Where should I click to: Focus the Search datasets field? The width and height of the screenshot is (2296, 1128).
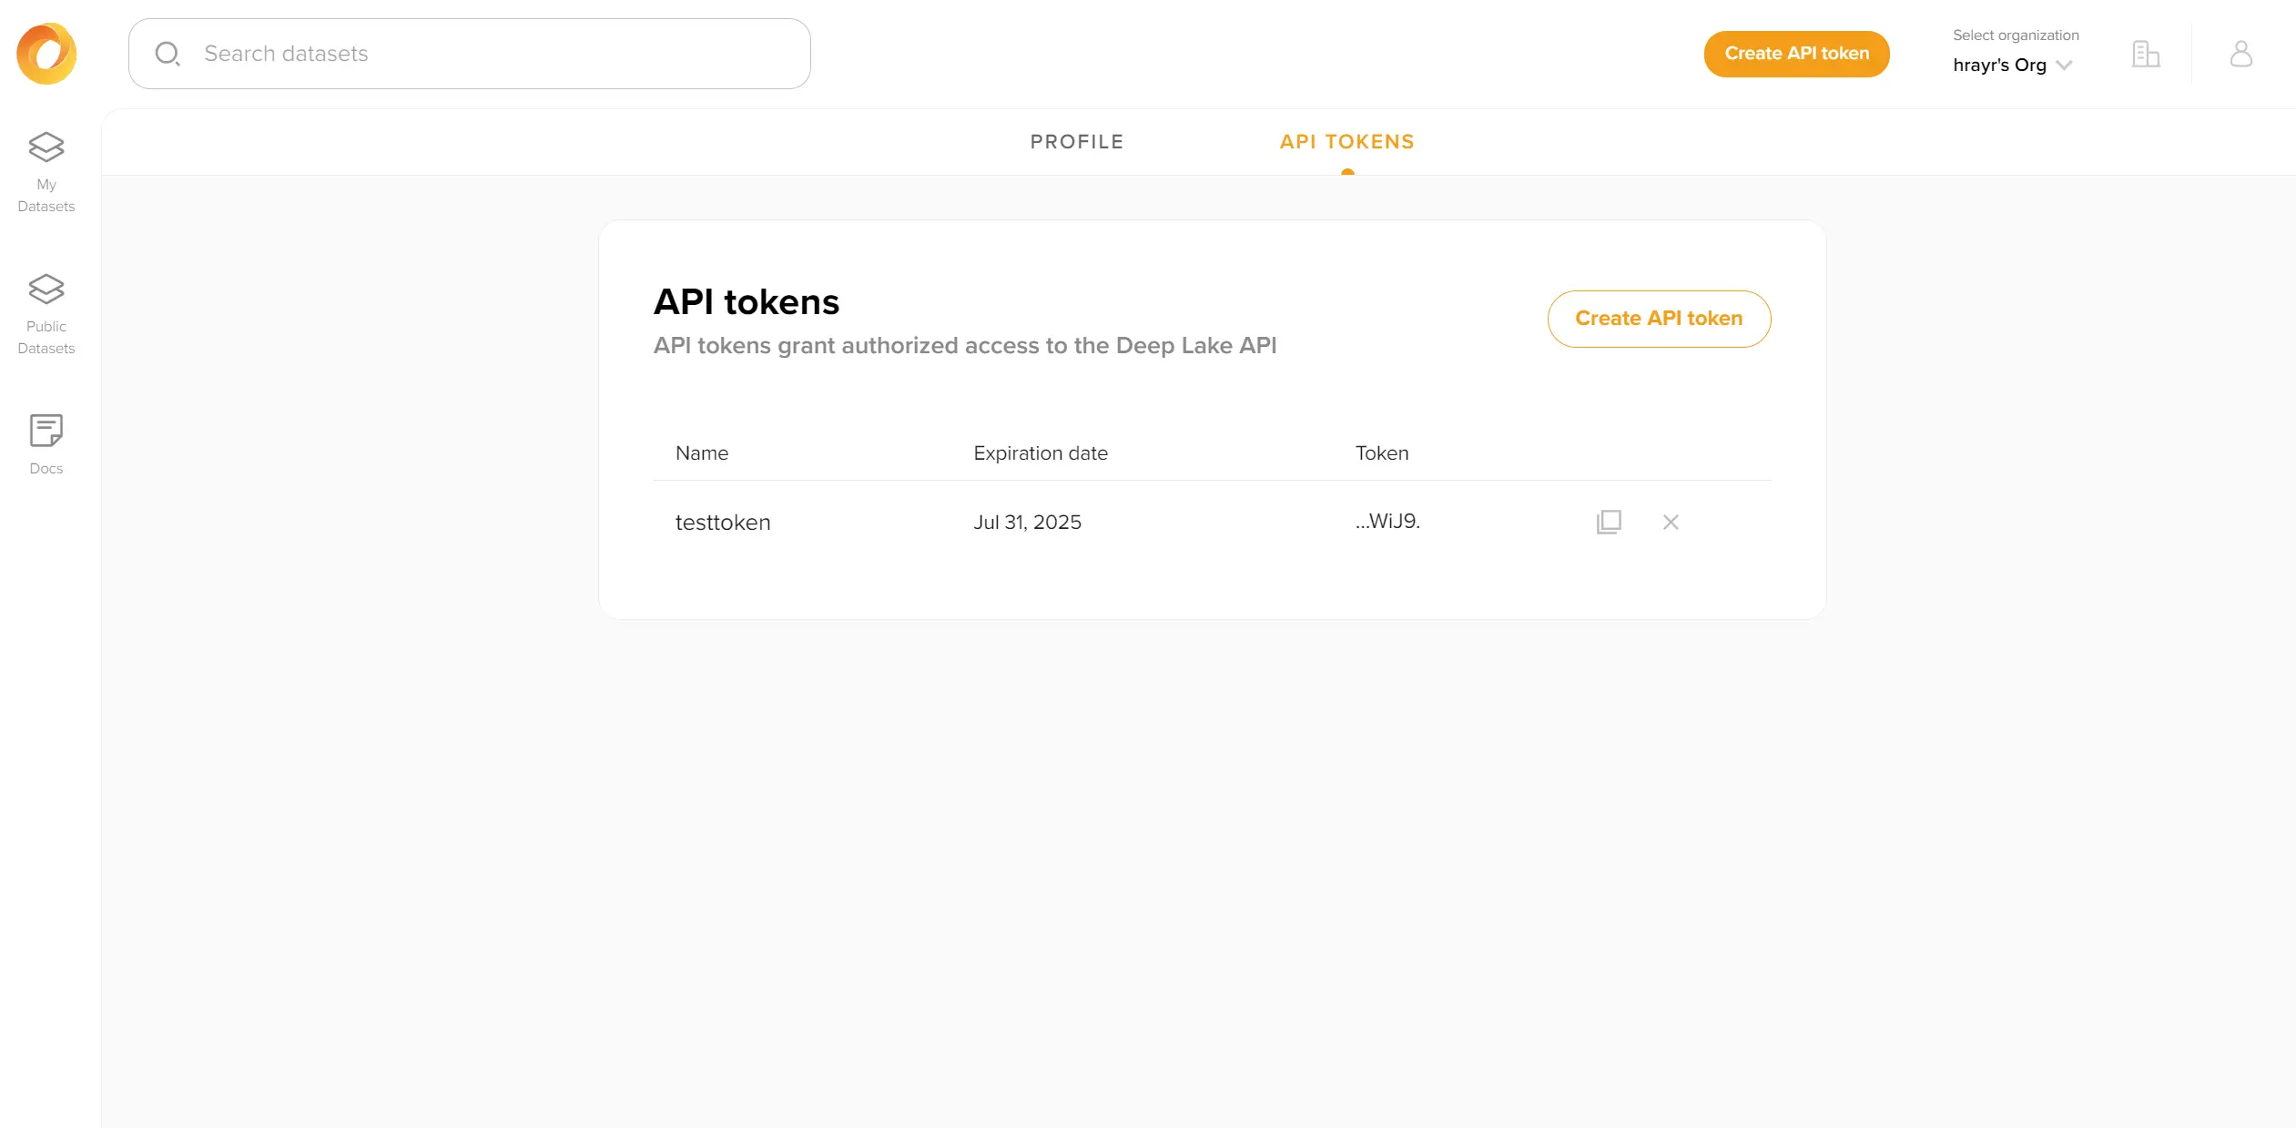470,54
